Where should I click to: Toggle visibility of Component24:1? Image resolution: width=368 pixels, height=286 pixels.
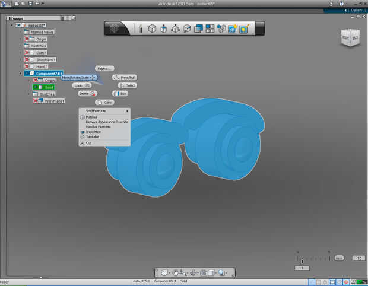[x=27, y=74]
